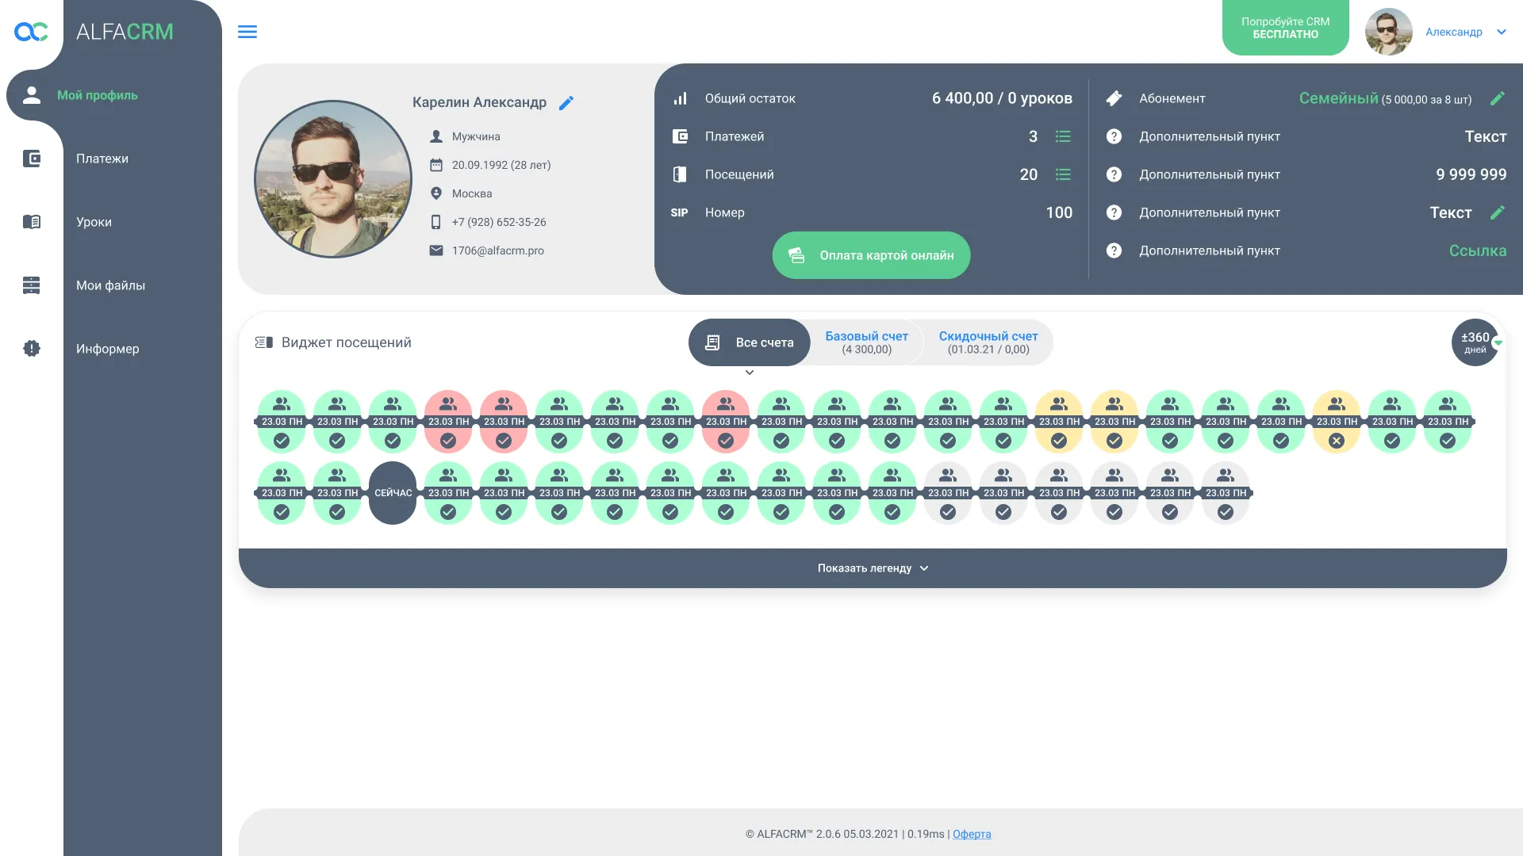Open the Оферта link in footer
1523x856 pixels.
972,834
